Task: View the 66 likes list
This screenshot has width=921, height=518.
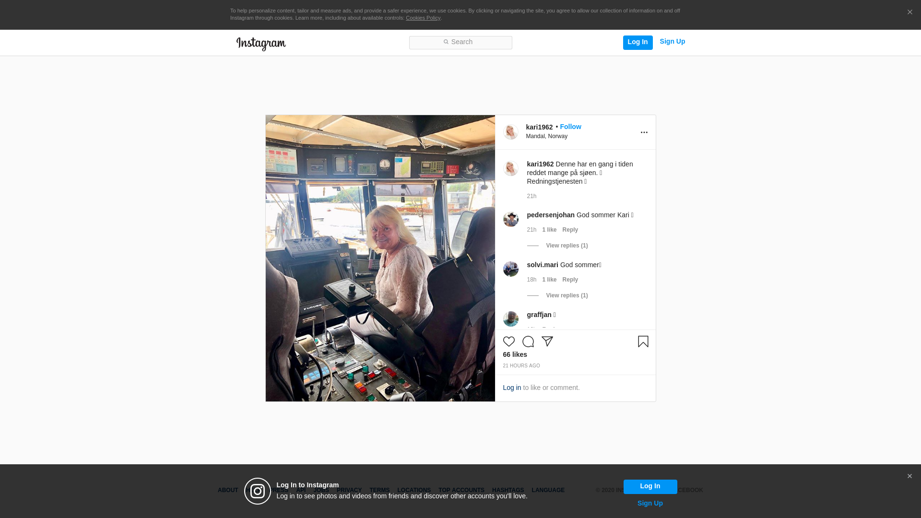Action: (515, 354)
